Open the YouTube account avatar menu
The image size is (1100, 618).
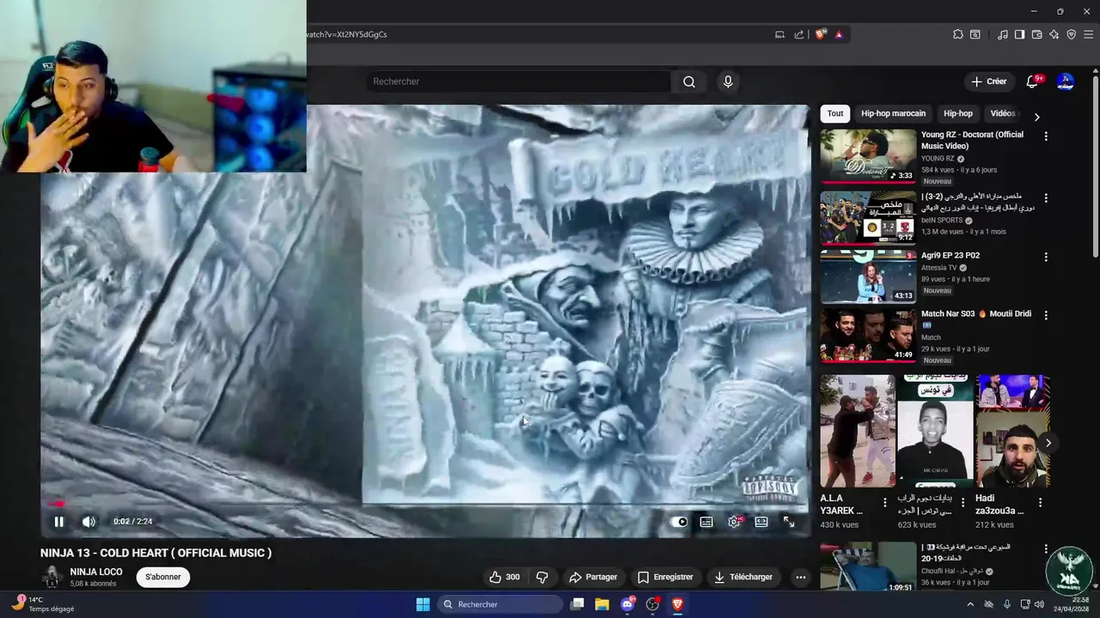click(x=1066, y=82)
